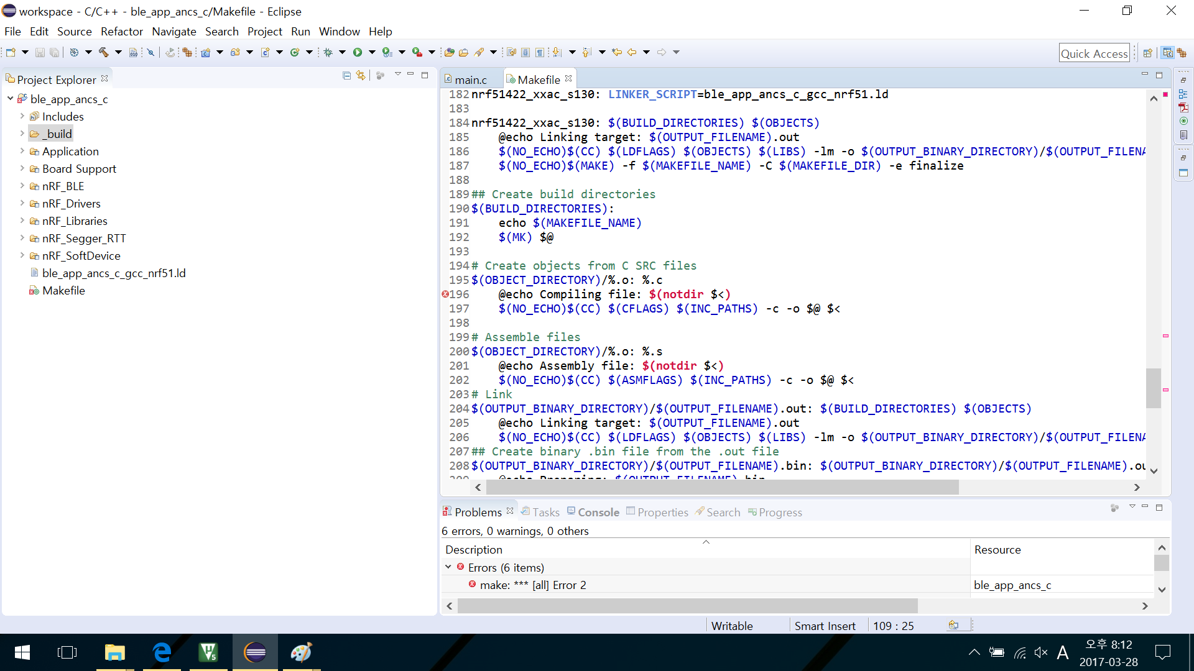The width and height of the screenshot is (1194, 671).
Task: Click the New C/C++ Project toolbar icon
Action: pos(205,52)
